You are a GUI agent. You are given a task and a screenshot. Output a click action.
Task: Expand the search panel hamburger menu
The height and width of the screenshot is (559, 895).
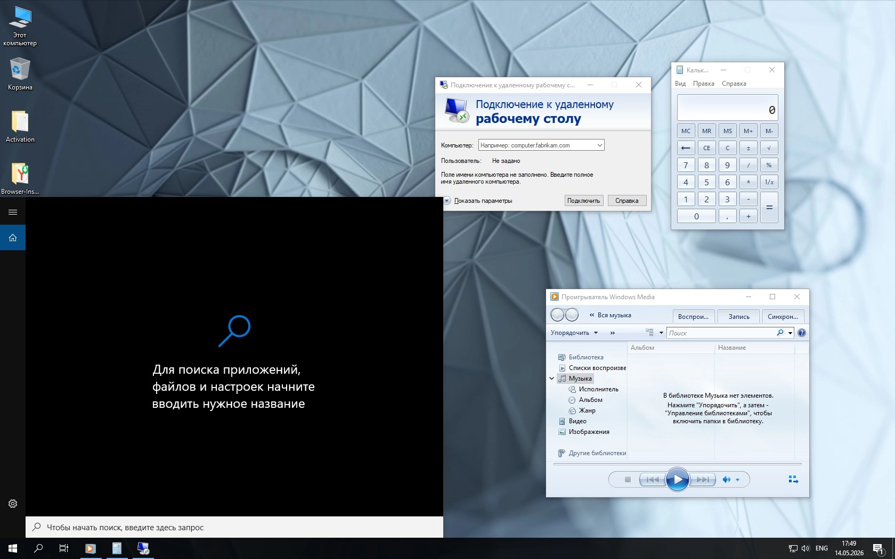pos(13,212)
